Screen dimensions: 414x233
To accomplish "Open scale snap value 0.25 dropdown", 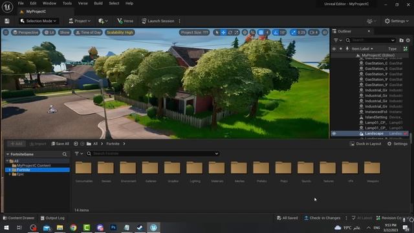I will pos(301,32).
